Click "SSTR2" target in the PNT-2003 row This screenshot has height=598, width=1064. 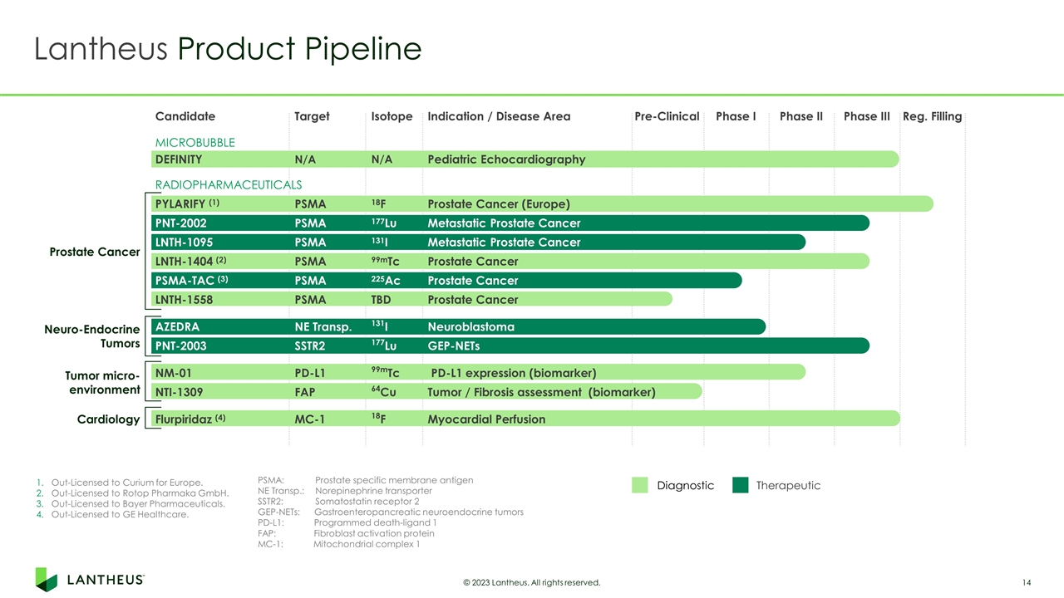[310, 346]
